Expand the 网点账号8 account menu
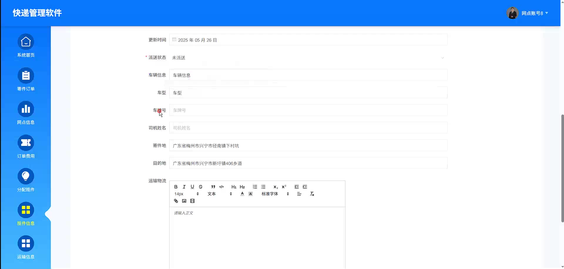 535,13
